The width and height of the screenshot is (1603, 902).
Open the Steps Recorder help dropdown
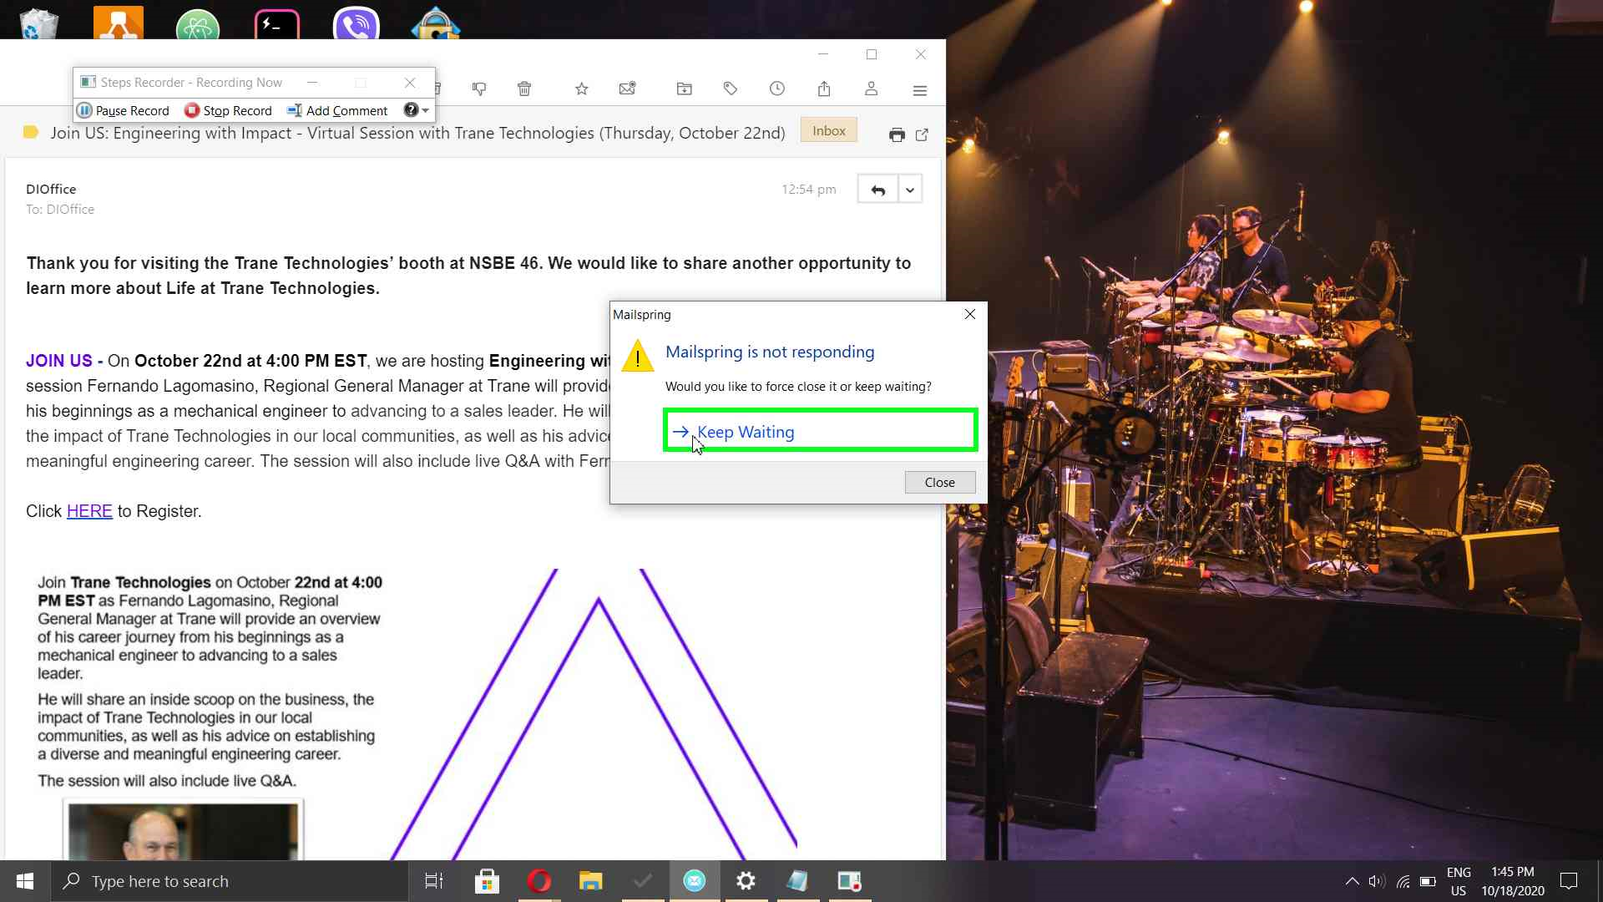[x=415, y=109]
